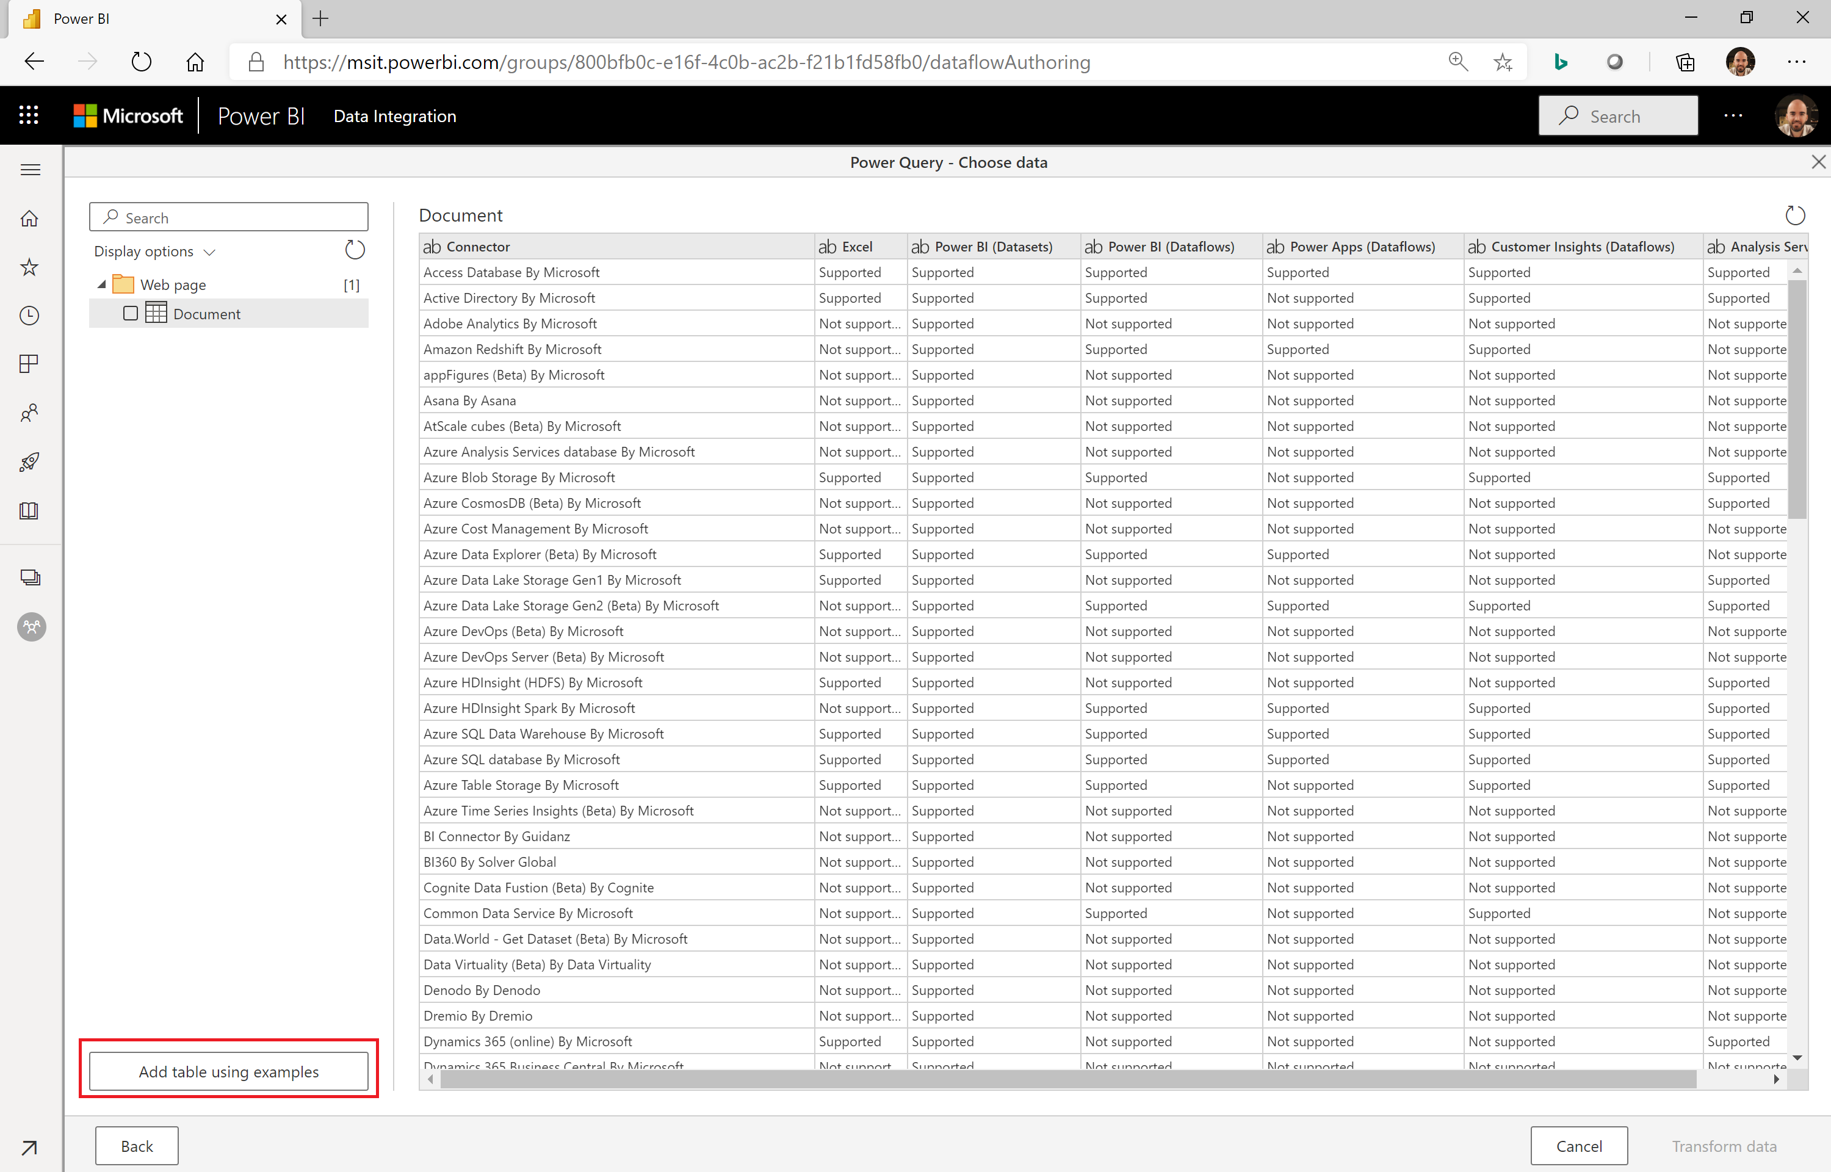Close the Power Query Choose data dialog
The image size is (1831, 1172).
(1818, 162)
